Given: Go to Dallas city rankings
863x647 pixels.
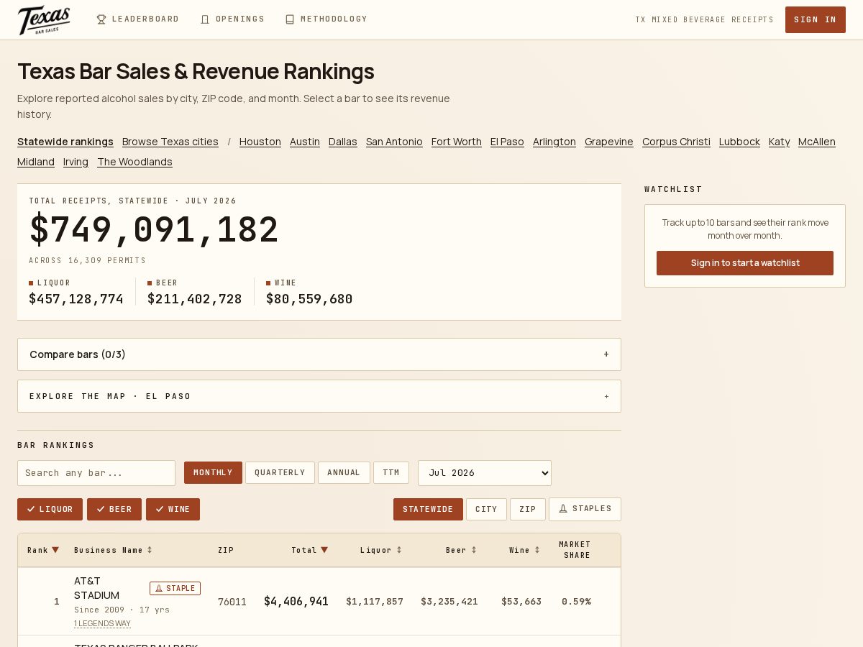Looking at the screenshot, I should click(343, 142).
